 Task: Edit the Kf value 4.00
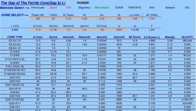[x=84, y=19]
